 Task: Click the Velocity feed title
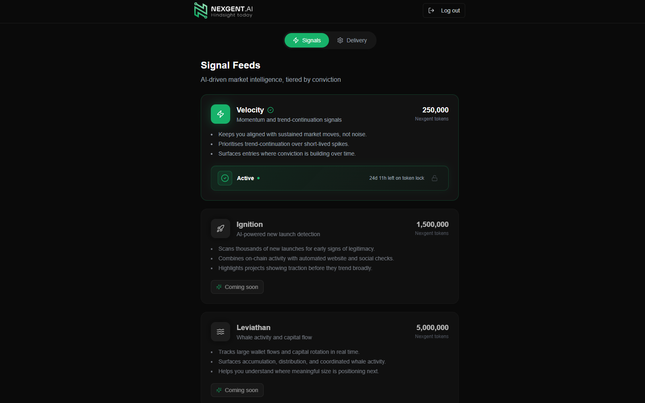point(250,110)
